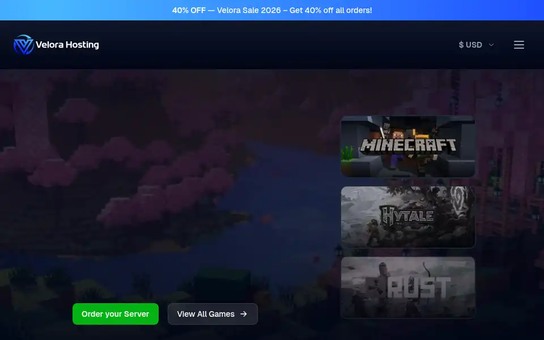Screen dimensions: 544x340
Task: Select the Minecraft game card
Action: (x=408, y=146)
